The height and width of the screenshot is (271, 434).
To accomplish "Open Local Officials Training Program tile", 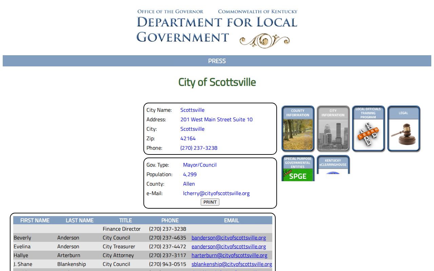I will click(368, 128).
